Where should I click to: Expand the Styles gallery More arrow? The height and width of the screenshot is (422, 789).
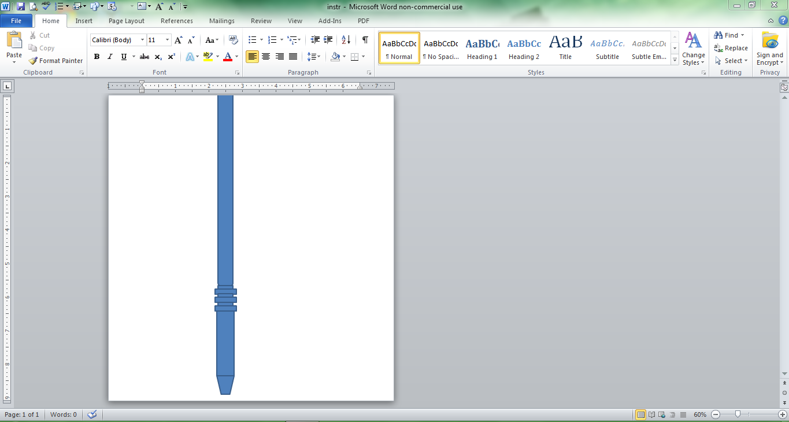675,60
